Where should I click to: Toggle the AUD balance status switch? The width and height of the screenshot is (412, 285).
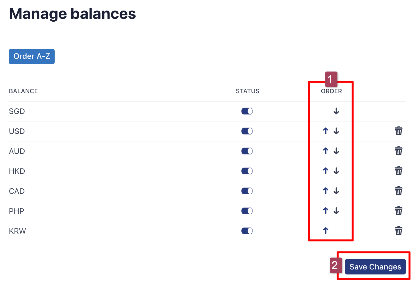pos(247,151)
